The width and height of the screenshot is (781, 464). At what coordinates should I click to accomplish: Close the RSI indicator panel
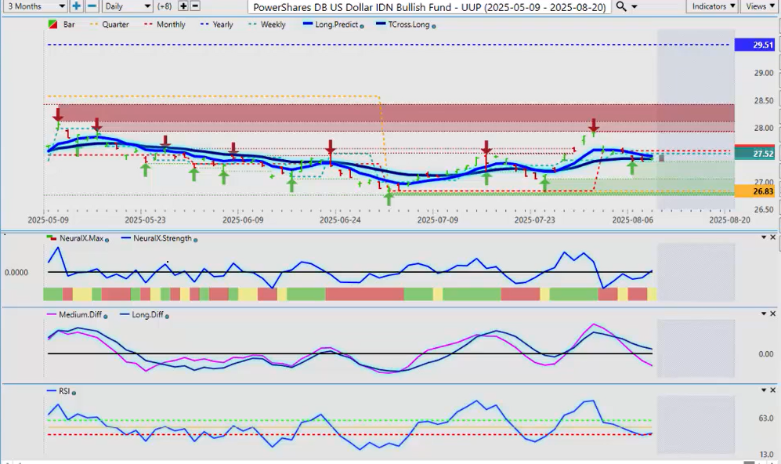click(x=773, y=390)
